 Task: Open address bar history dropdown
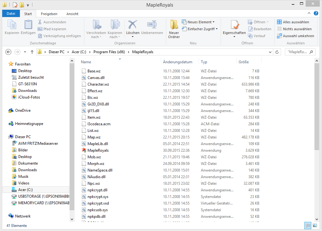(x=270, y=52)
